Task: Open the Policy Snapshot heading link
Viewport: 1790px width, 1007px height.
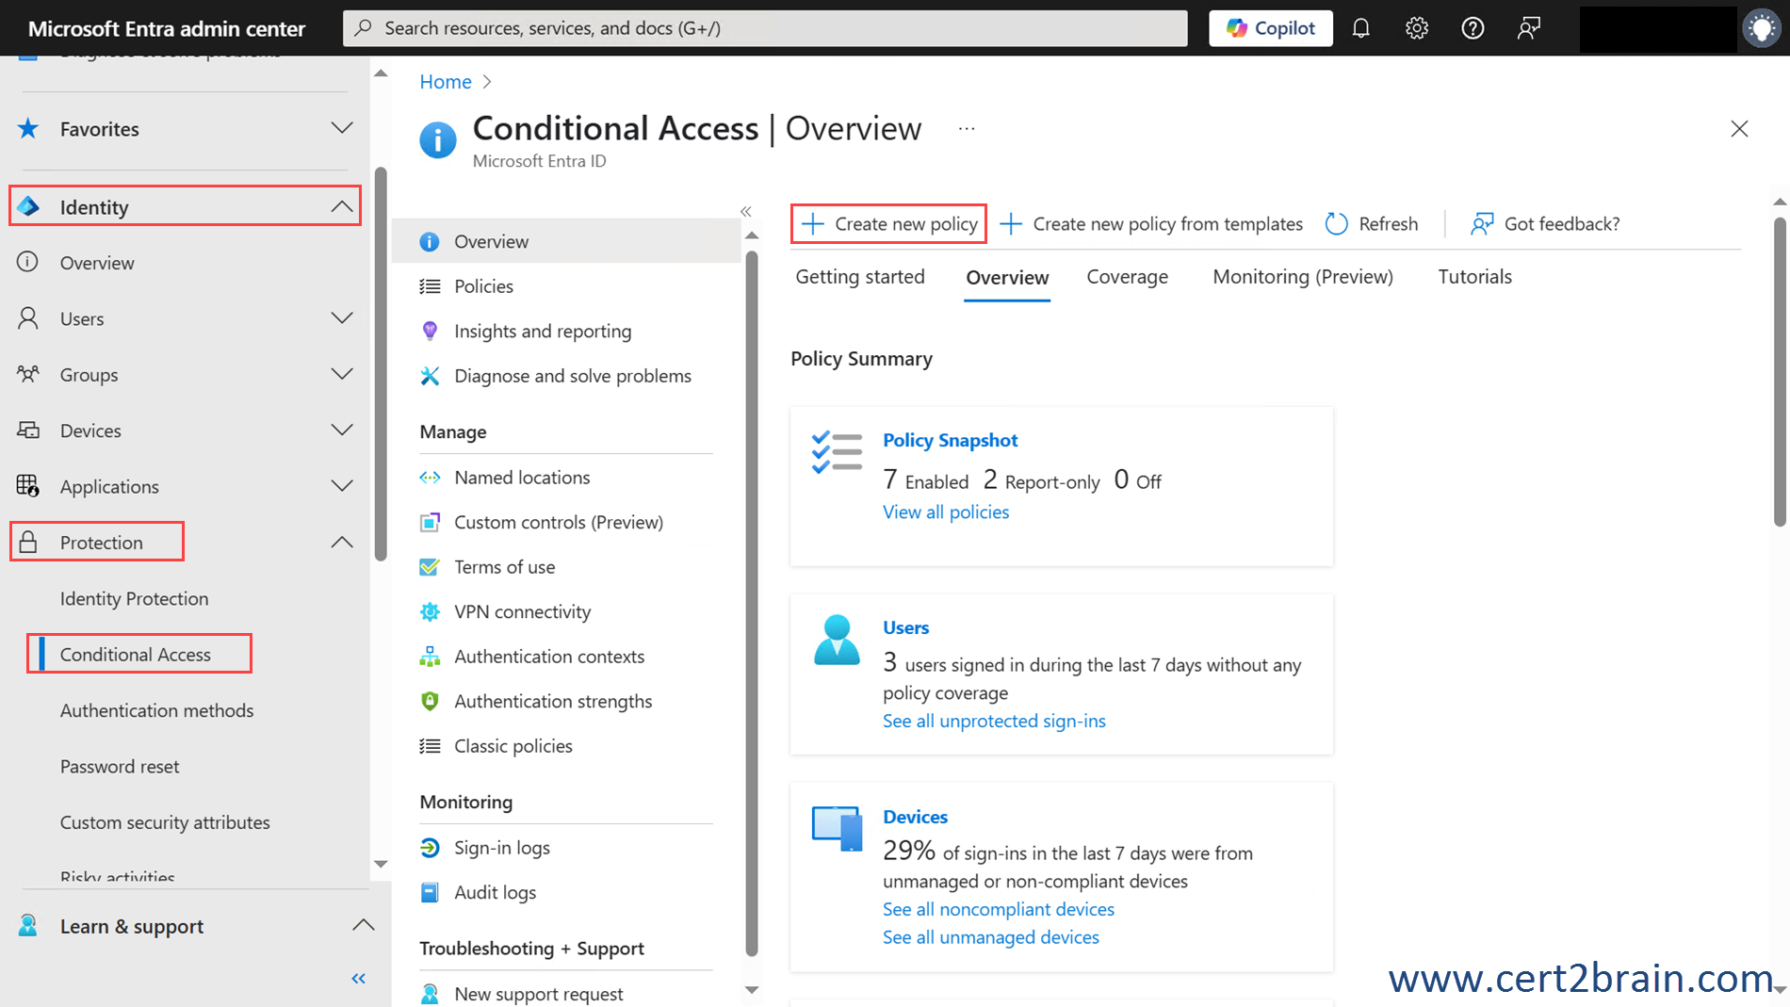Action: coord(950,440)
